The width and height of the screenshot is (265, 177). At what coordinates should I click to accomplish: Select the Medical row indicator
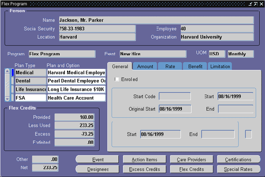pos(13,72)
